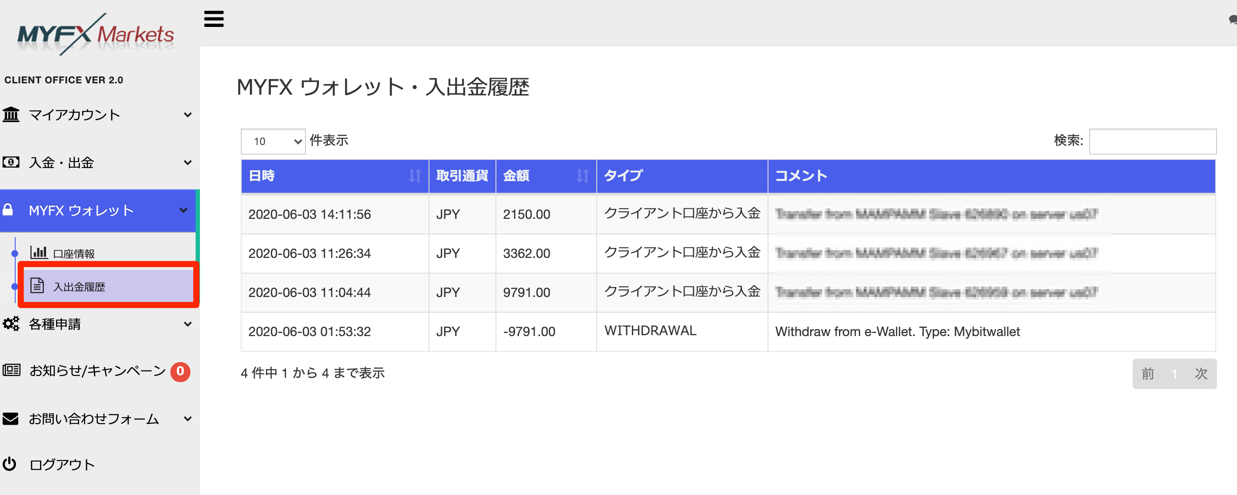Click the power icon beside ログアウト
Image resolution: width=1237 pixels, height=495 pixels.
9,464
